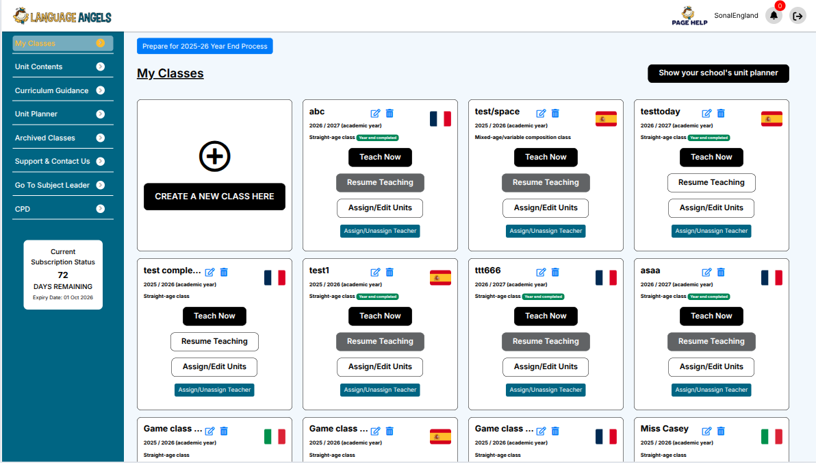This screenshot has height=463, width=816.
Task: Assign/Unassign Teacher for testtoday class
Action: pyautogui.click(x=711, y=231)
